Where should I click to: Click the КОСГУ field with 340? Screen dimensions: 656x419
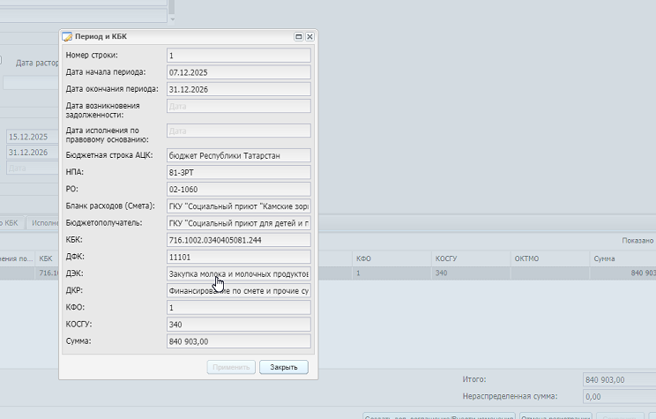(239, 325)
